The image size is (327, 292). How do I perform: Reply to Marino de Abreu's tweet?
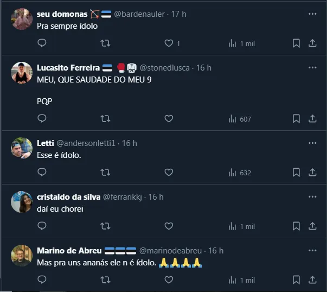click(x=42, y=280)
